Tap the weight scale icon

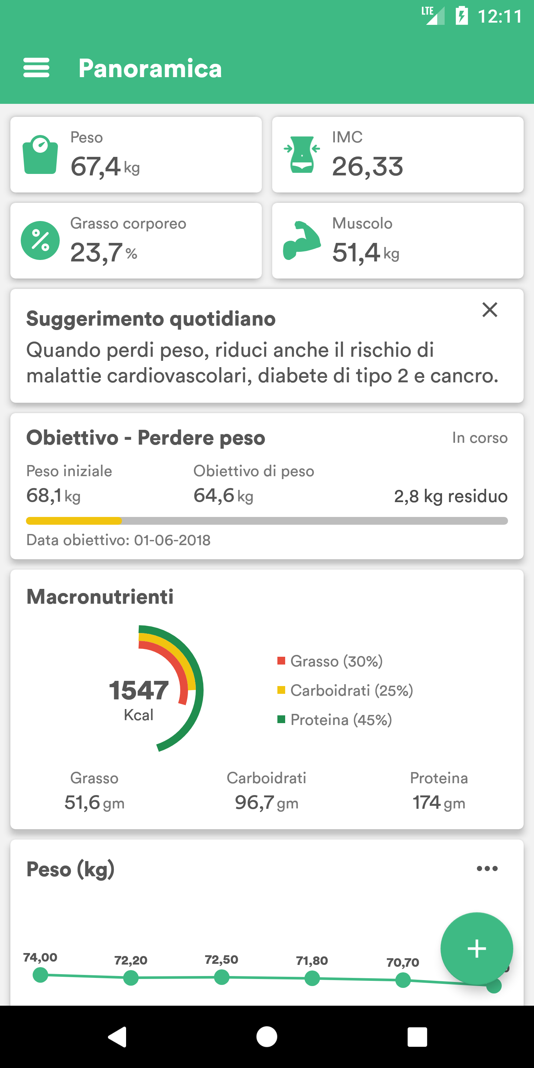40,155
